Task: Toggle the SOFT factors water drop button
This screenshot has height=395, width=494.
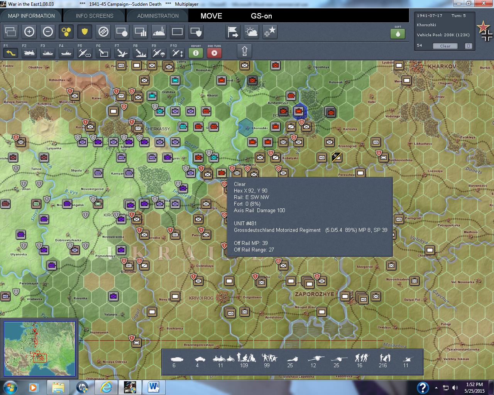Action: pos(398,34)
